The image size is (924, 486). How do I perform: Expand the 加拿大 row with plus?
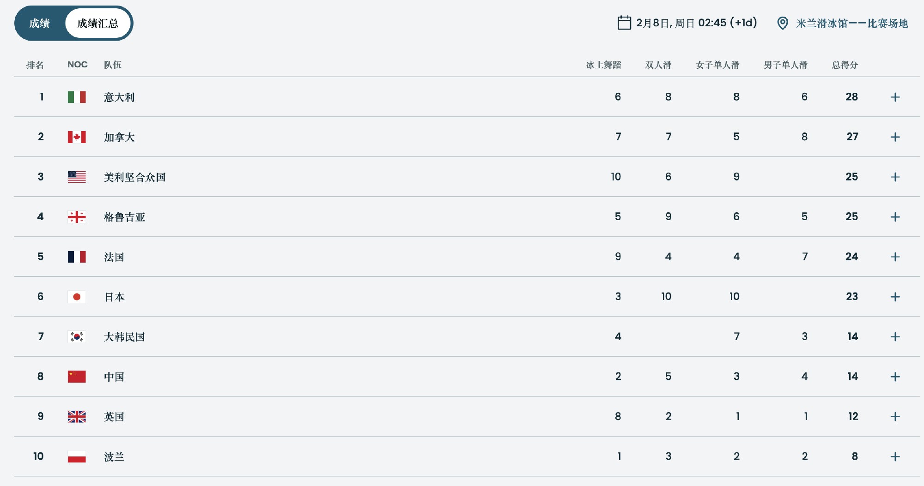895,137
